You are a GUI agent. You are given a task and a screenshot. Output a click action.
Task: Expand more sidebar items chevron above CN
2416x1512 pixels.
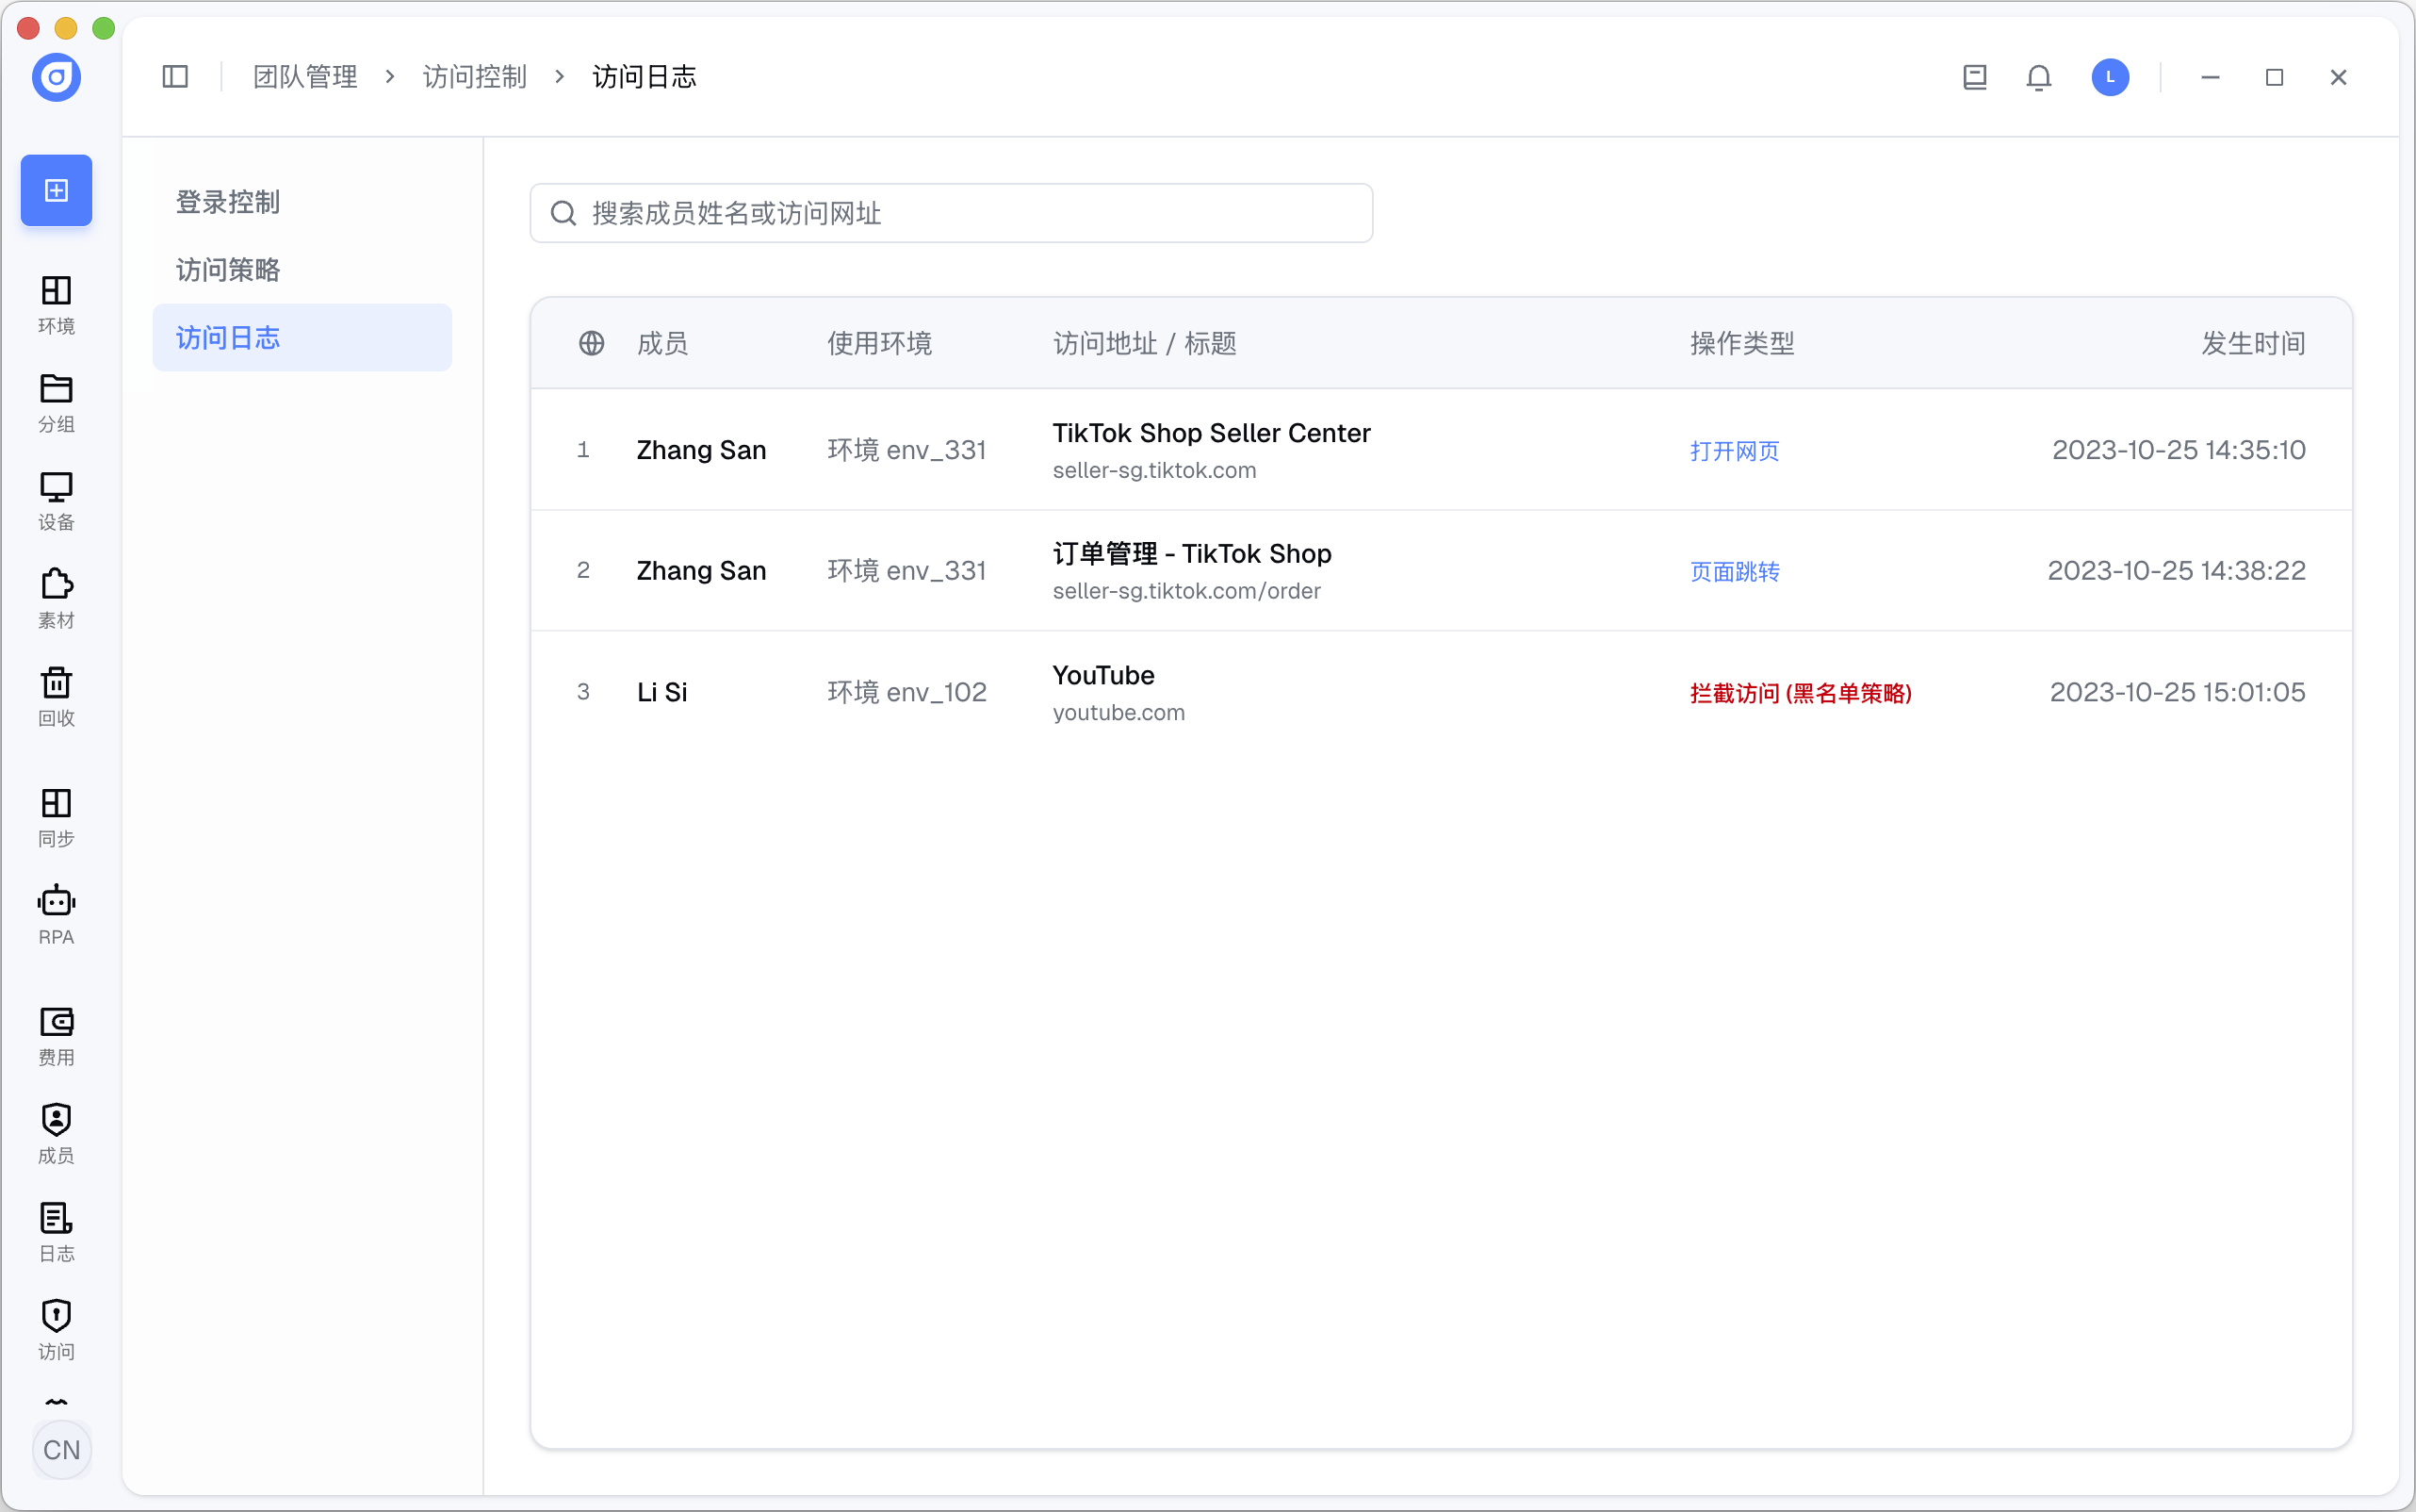(x=56, y=1403)
